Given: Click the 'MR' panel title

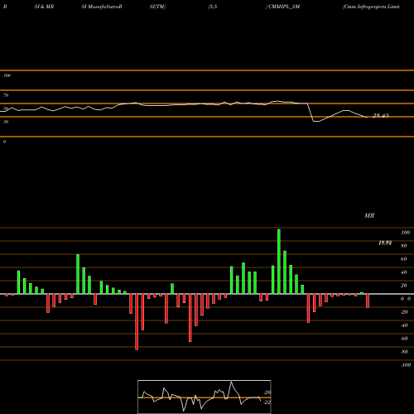Looking at the screenshot, I should pyautogui.click(x=369, y=215).
